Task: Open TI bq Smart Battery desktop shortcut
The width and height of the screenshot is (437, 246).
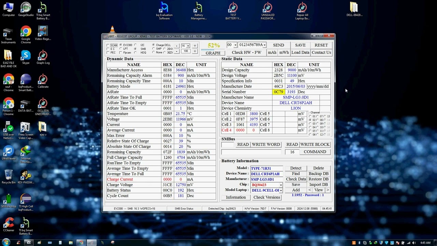Action: (x=43, y=11)
